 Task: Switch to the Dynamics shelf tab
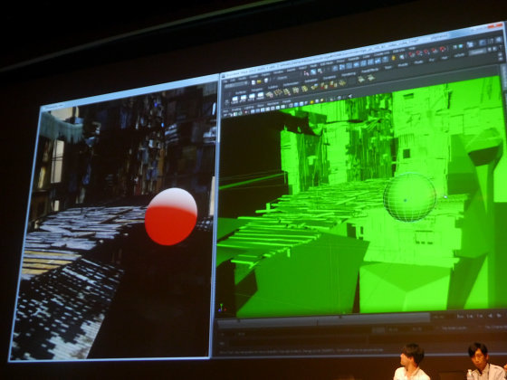click(x=330, y=78)
